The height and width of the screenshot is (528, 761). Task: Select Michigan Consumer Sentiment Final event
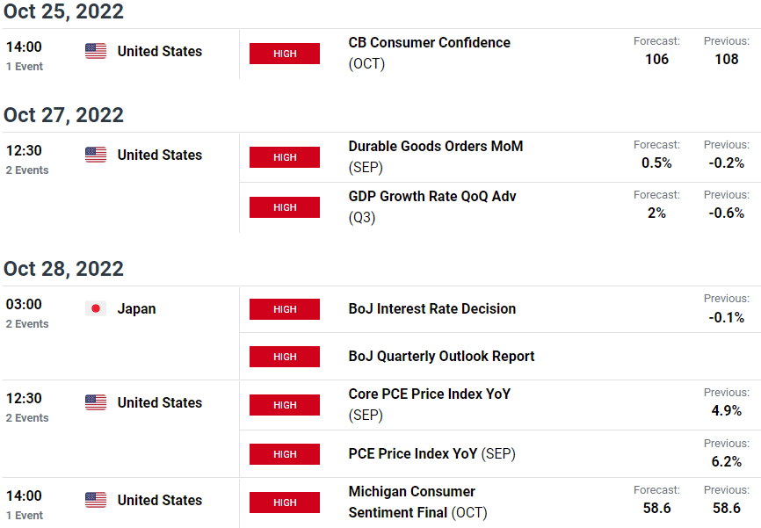(x=417, y=502)
